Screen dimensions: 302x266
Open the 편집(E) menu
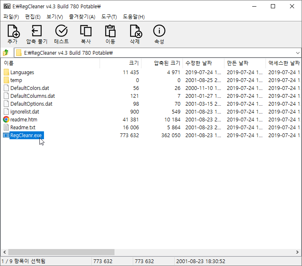(x=33, y=17)
